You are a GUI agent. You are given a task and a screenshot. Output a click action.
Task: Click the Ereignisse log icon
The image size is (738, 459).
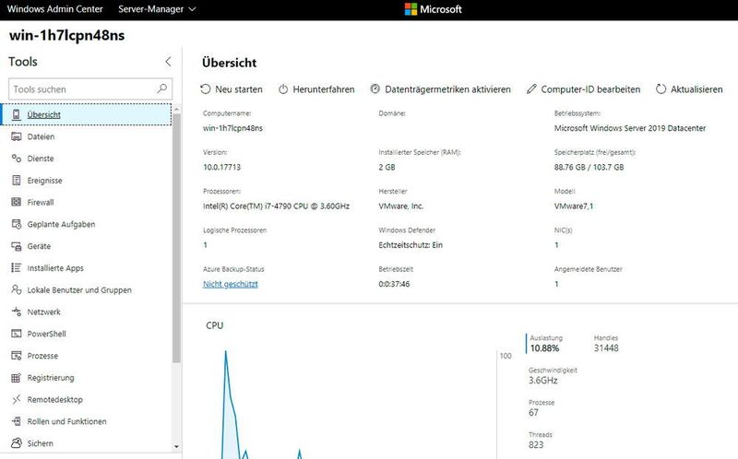17,181
